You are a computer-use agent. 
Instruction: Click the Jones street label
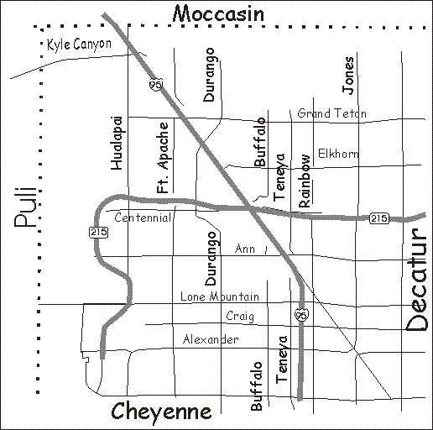click(348, 75)
